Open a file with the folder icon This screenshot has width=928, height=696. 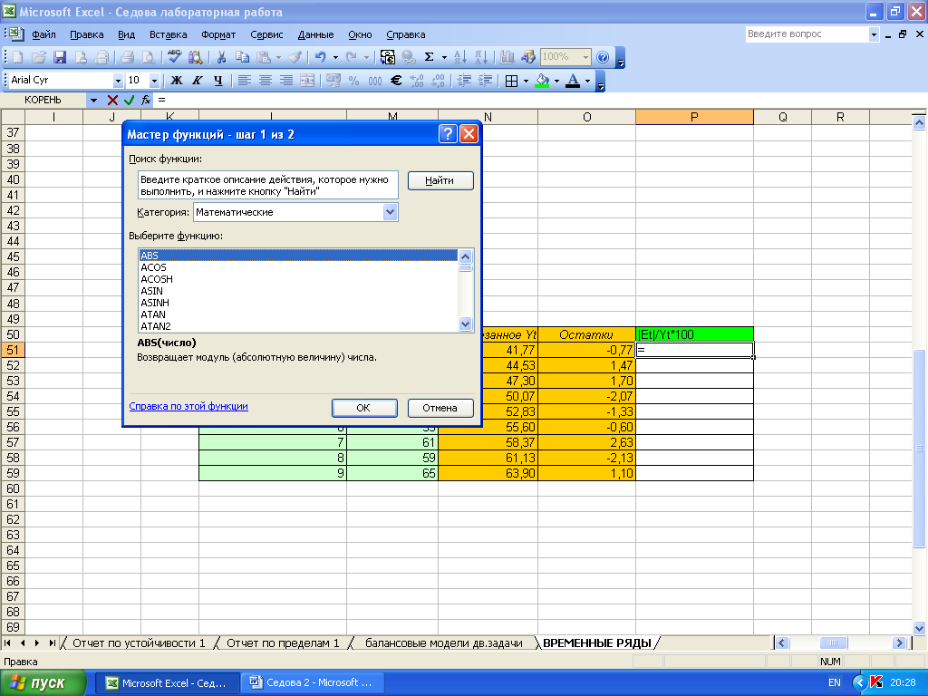38,57
